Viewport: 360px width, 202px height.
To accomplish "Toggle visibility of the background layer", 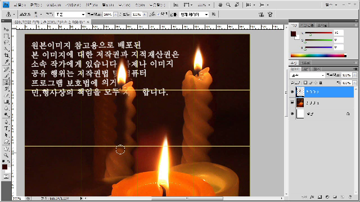I will click(x=292, y=114).
